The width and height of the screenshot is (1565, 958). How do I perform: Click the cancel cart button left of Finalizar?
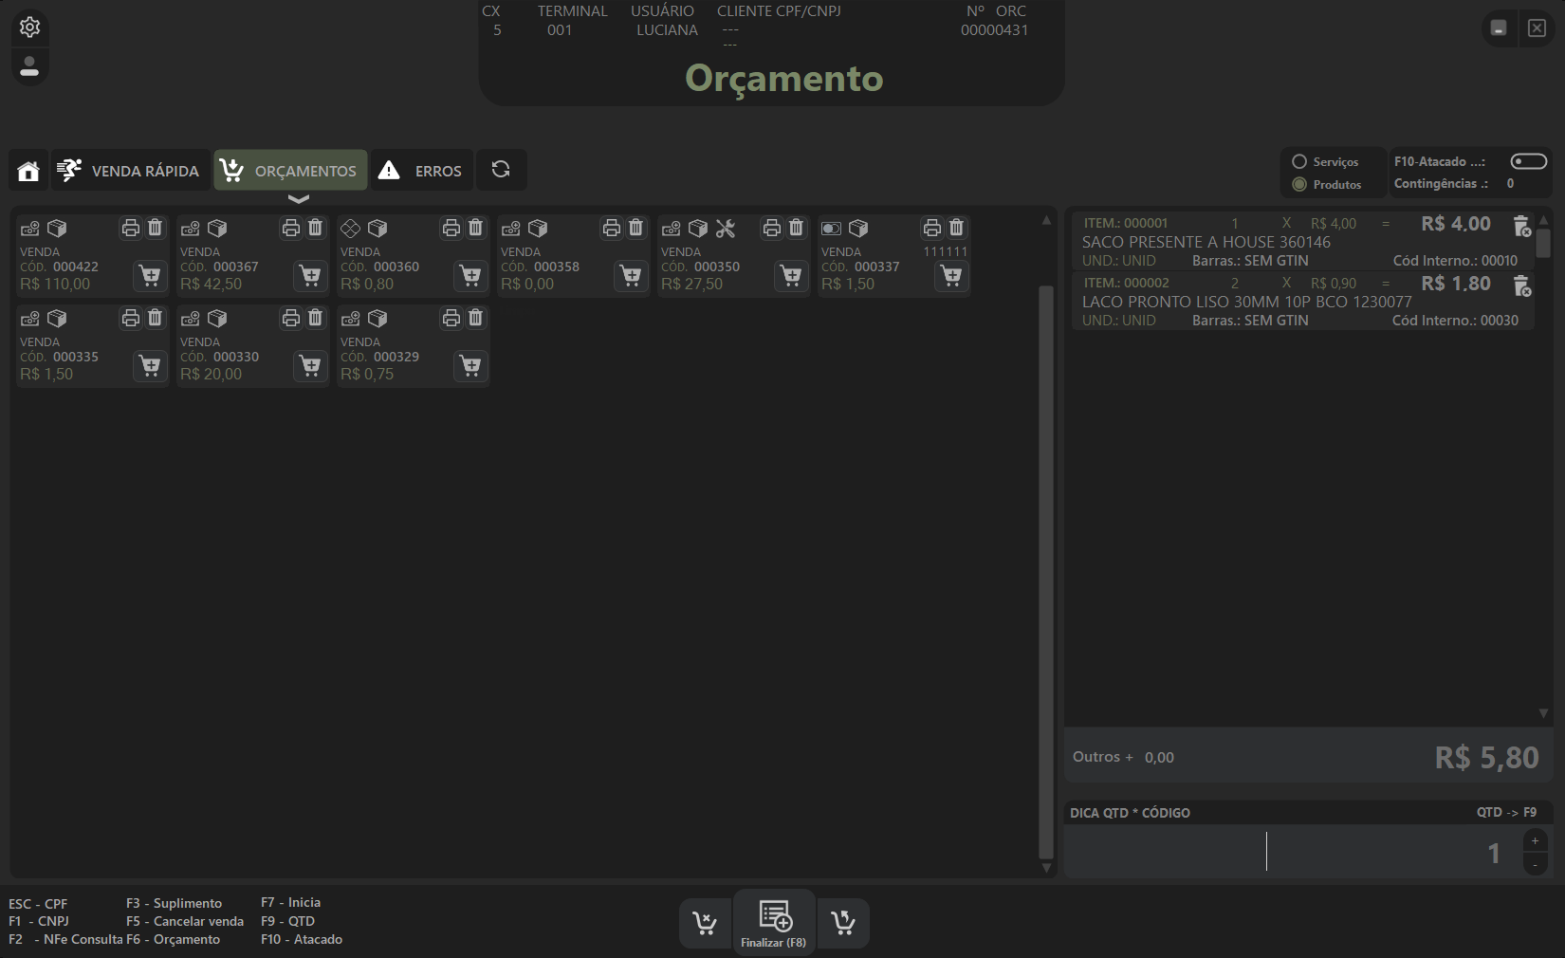[x=705, y=923]
